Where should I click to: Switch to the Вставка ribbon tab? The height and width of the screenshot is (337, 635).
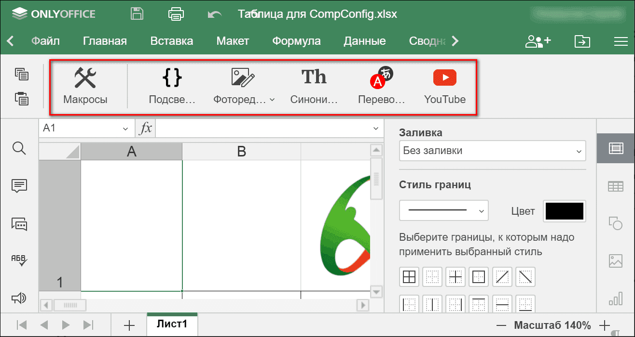point(171,41)
